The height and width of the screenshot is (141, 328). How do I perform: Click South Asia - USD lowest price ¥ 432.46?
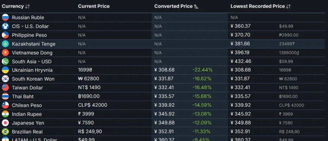(x=240, y=61)
